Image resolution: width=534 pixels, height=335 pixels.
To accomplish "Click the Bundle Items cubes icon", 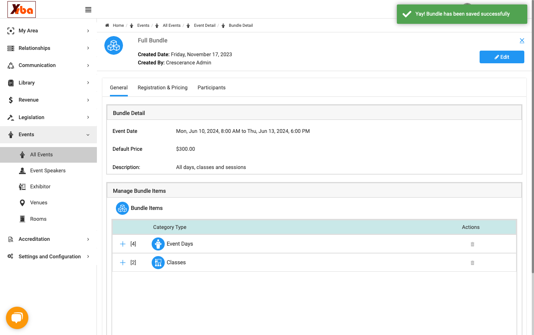I will point(122,208).
